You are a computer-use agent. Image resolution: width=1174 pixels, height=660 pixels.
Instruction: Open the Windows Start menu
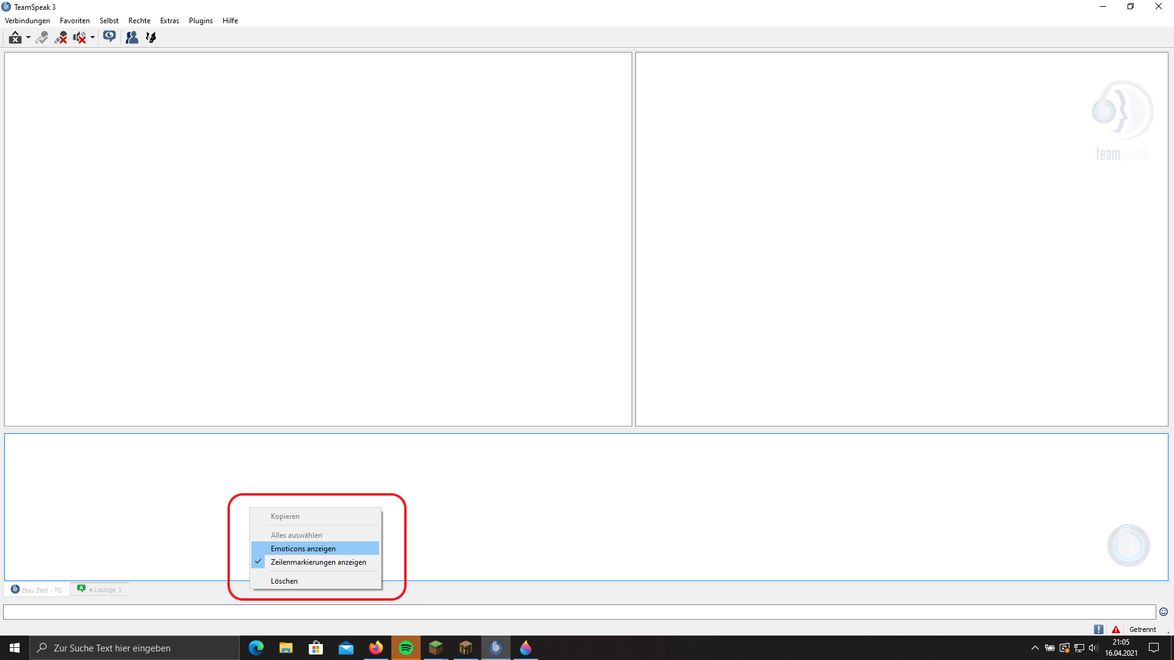click(15, 648)
